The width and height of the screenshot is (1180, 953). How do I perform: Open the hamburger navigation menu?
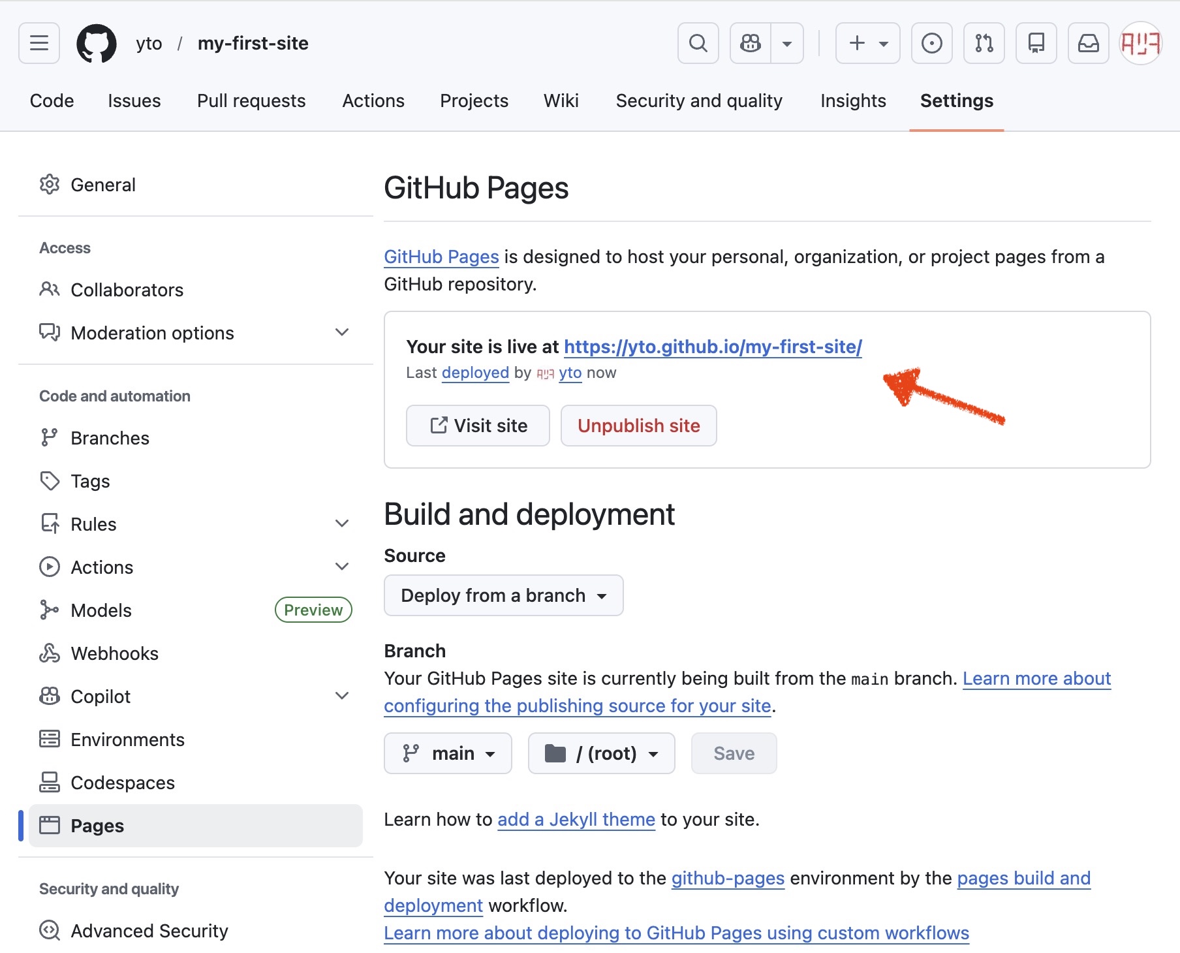click(x=39, y=43)
